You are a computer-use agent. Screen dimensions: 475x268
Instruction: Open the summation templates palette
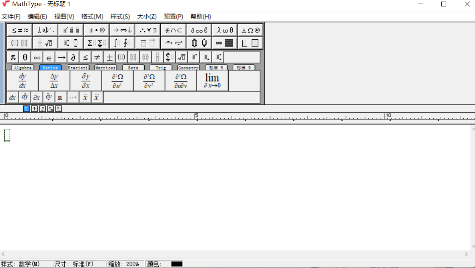coord(96,43)
